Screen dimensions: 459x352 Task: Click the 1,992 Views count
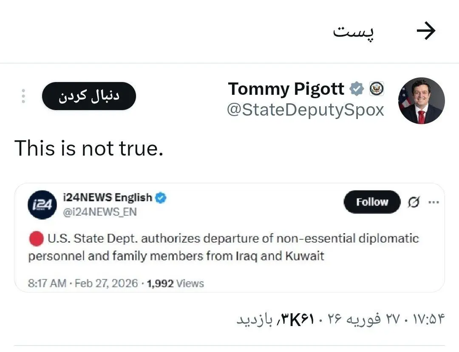tap(175, 284)
